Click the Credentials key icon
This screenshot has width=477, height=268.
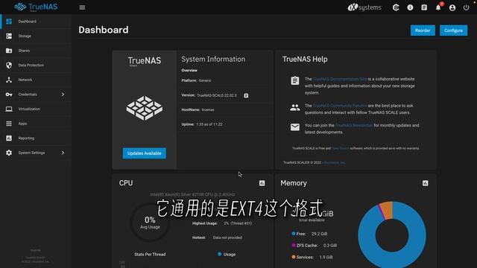pyautogui.click(x=9, y=95)
